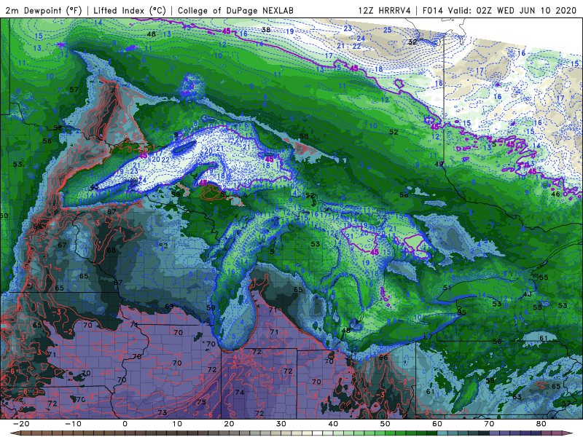Click the 20 label on the color scale
583x437 pixels.
229,424
